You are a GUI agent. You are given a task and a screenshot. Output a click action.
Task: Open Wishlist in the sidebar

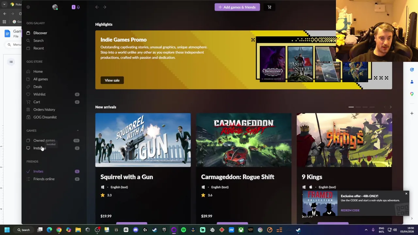pos(39,94)
